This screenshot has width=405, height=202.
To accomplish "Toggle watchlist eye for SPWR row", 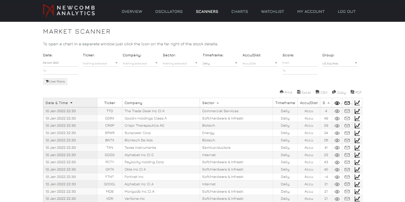I will pyautogui.click(x=337, y=133).
